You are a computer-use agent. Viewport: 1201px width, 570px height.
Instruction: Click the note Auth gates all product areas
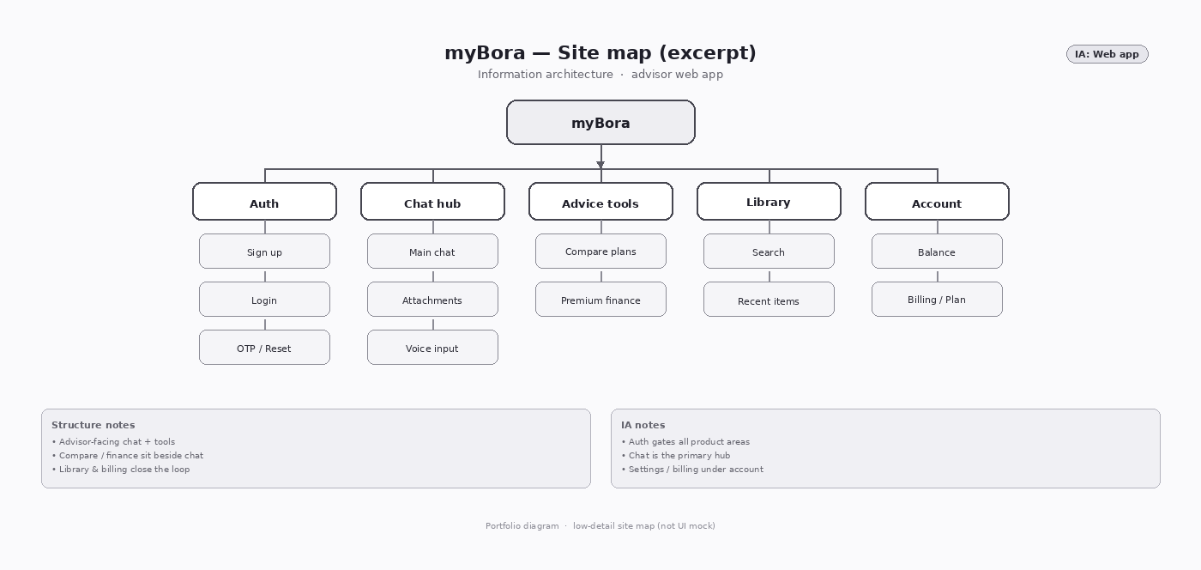pyautogui.click(x=685, y=441)
